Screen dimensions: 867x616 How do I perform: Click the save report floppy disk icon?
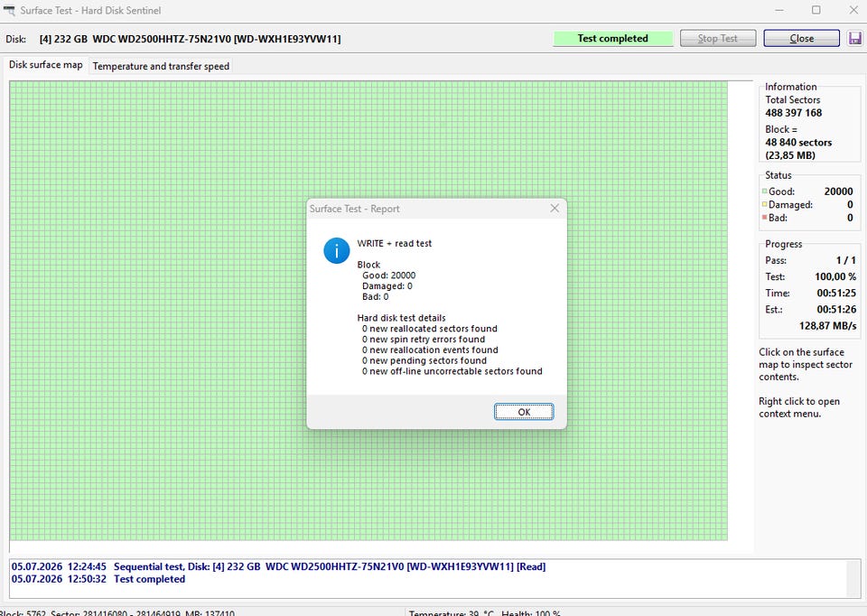click(854, 38)
